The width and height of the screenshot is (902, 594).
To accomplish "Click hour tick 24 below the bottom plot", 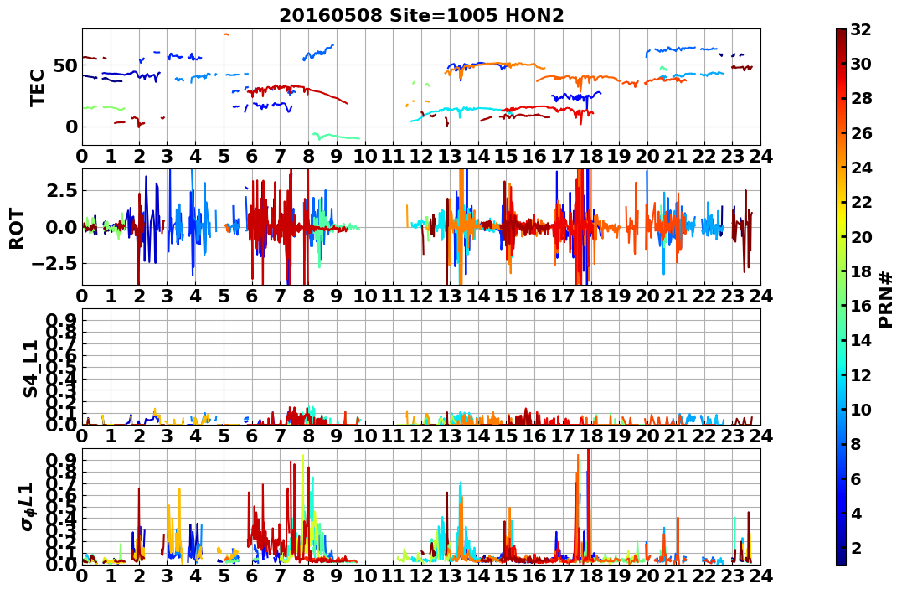I will click(x=760, y=576).
